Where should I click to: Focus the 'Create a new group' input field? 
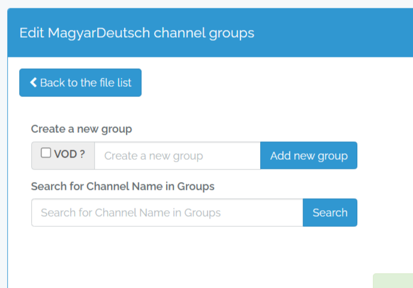pos(177,156)
